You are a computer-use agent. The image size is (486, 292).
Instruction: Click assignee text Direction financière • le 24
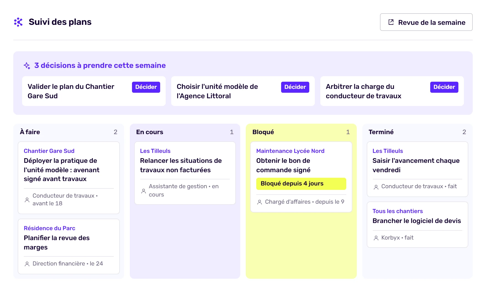(68, 264)
